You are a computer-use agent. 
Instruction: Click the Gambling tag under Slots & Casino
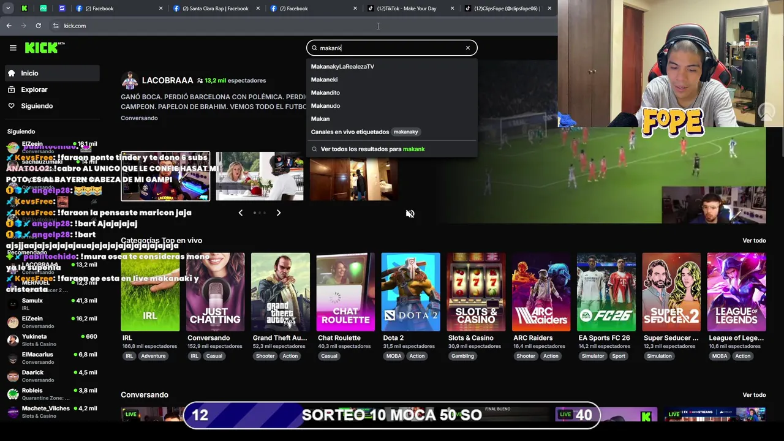coord(462,356)
